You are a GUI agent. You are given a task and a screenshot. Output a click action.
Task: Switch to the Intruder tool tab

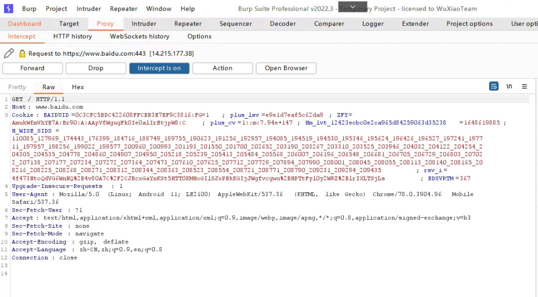(x=144, y=24)
